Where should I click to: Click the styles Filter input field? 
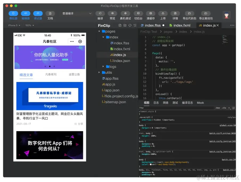point(176,108)
